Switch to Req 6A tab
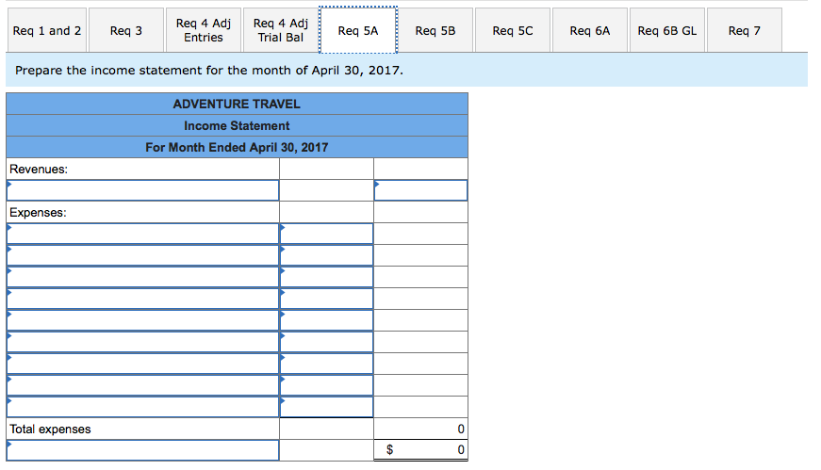This screenshot has height=470, width=821. (590, 30)
